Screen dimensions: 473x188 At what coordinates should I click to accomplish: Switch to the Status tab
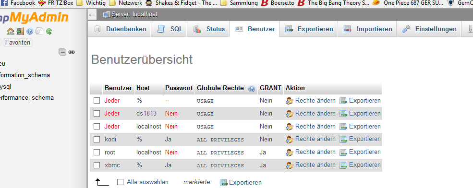(x=208, y=29)
